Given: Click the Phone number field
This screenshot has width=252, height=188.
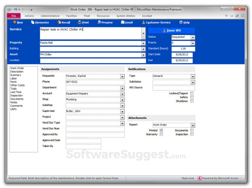Looking at the screenshot, I should point(95,82).
